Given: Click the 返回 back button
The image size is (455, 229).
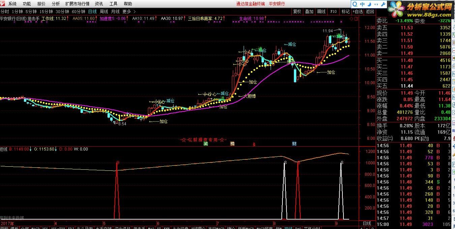Looking at the screenshot, I should coord(370,11).
